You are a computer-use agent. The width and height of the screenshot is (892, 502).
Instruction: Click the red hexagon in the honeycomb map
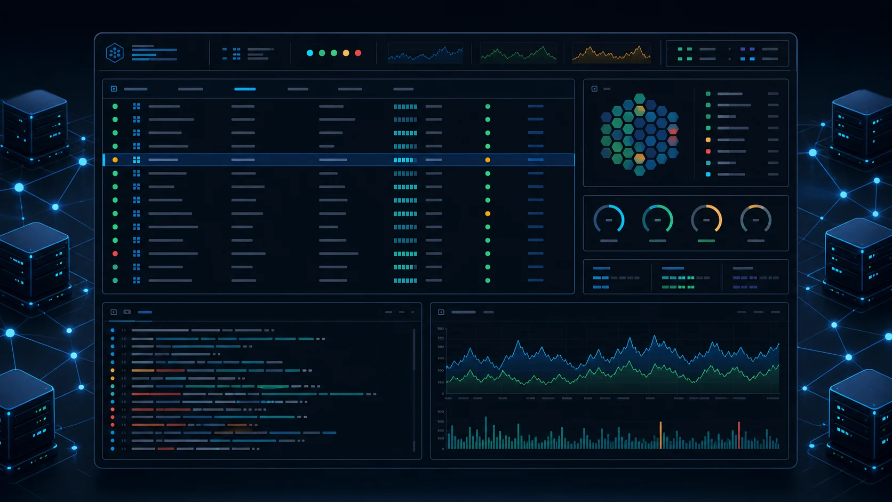[673, 130]
